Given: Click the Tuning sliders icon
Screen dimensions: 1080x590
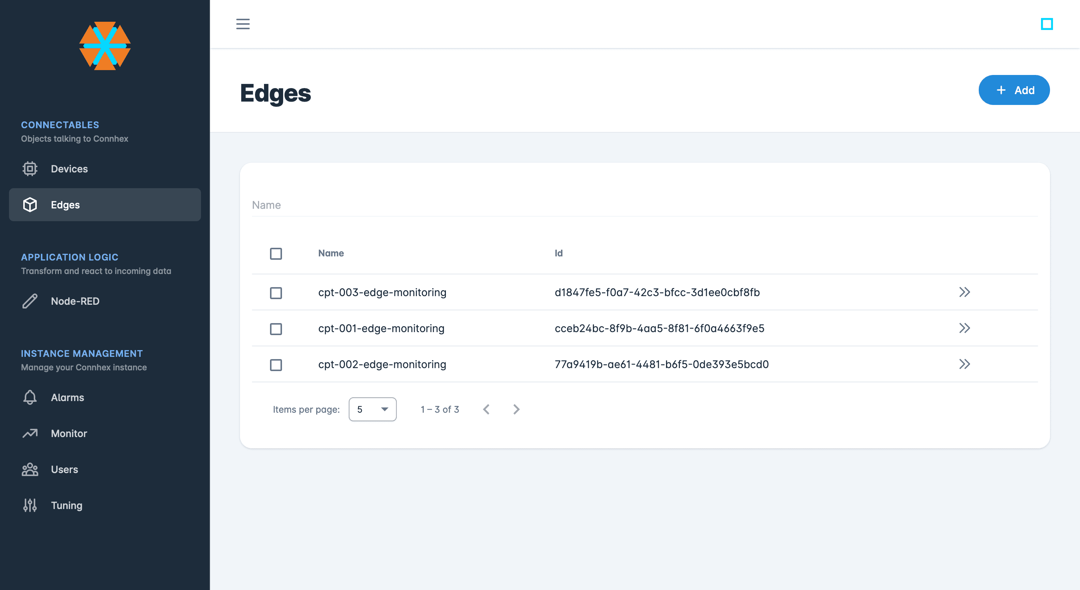Looking at the screenshot, I should [30, 505].
